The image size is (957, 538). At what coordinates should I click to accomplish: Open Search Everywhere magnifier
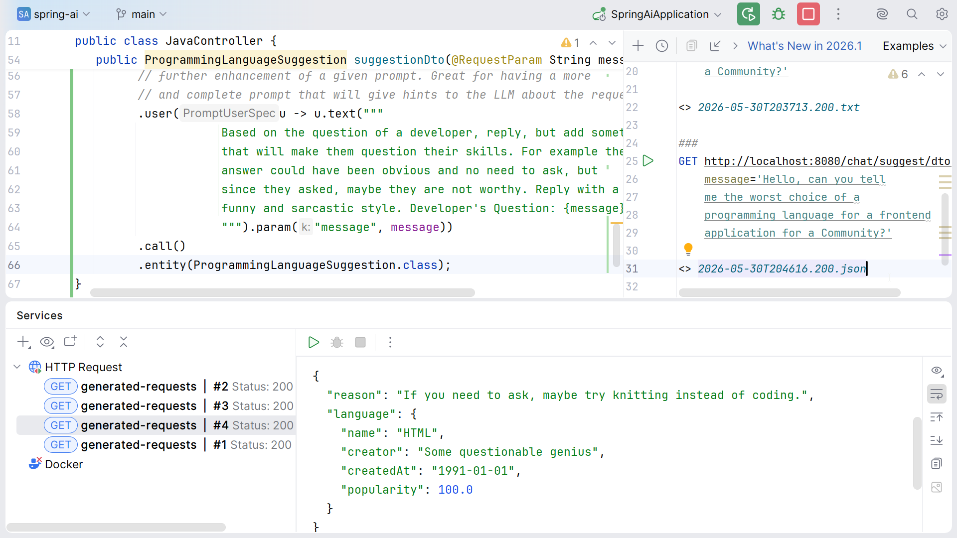[912, 14]
